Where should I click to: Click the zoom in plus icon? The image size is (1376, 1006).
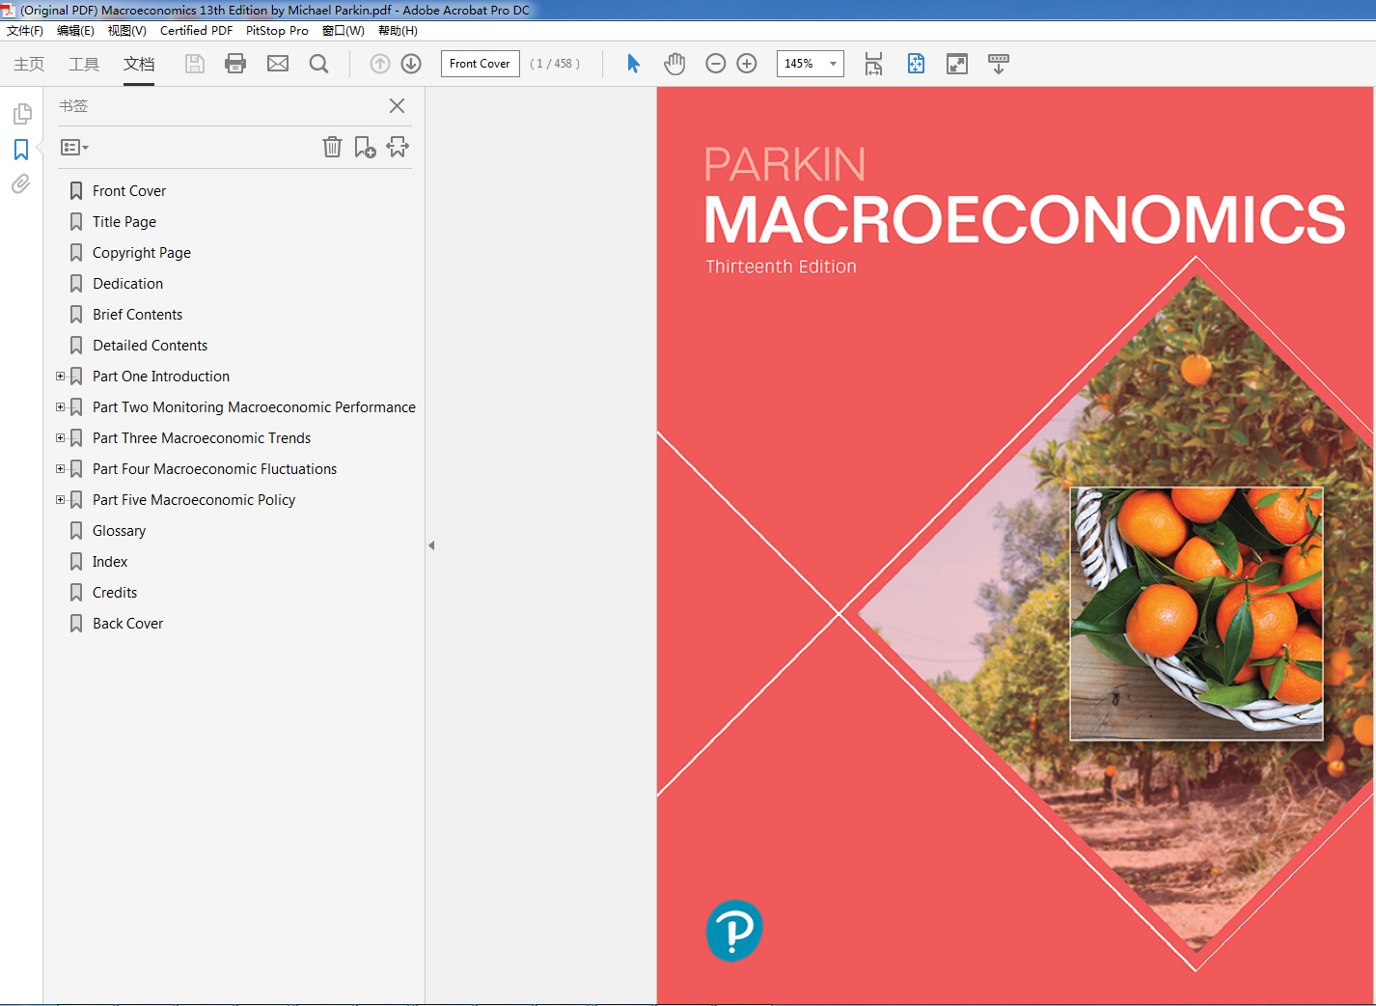tap(747, 64)
